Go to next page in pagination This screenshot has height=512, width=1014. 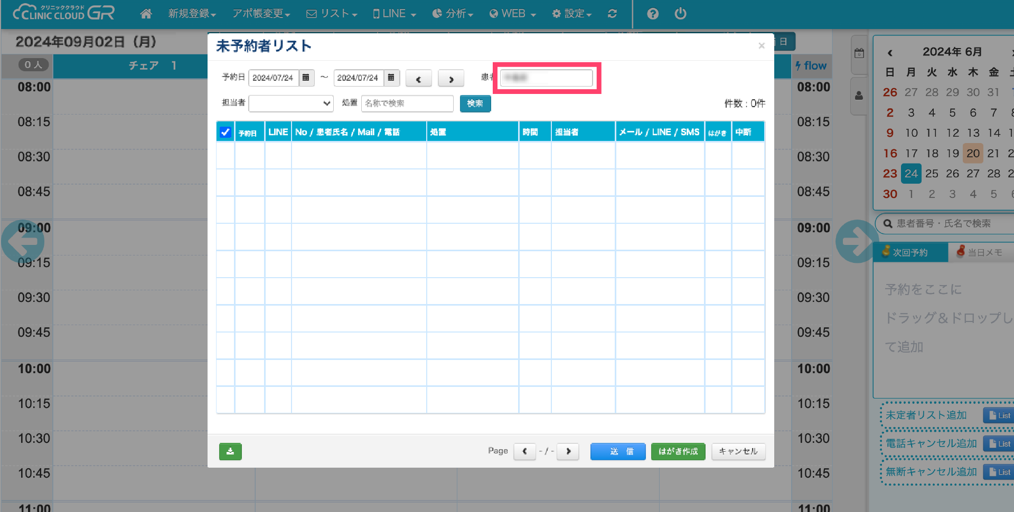pos(568,451)
